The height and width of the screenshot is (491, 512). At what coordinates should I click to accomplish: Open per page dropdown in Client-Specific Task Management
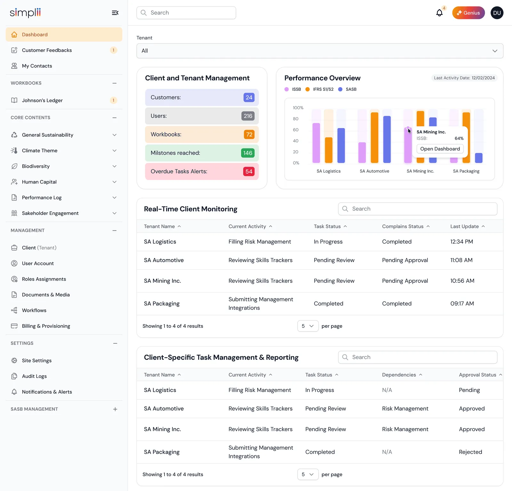point(308,474)
